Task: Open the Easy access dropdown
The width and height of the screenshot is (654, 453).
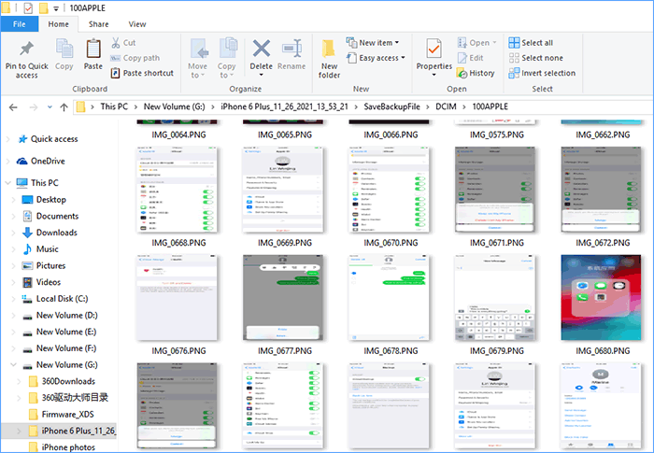Action: [x=376, y=58]
